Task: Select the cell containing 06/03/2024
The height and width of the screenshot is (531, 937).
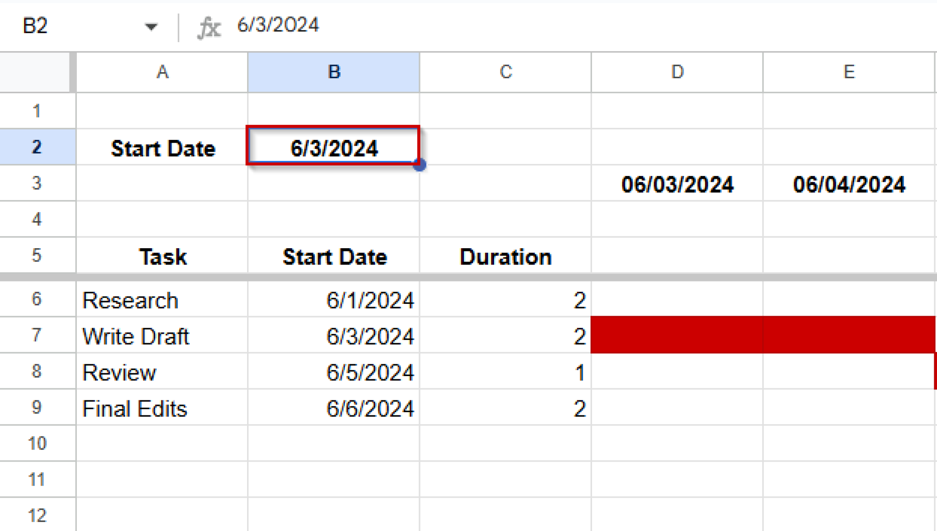Action: click(x=677, y=184)
